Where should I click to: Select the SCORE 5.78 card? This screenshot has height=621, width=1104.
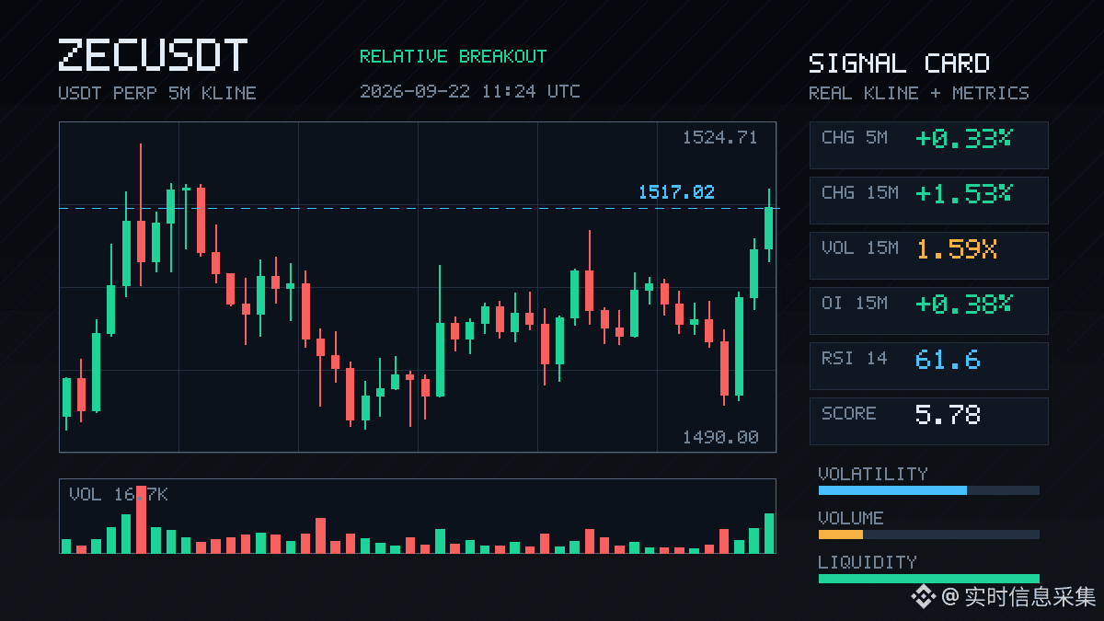coord(928,420)
